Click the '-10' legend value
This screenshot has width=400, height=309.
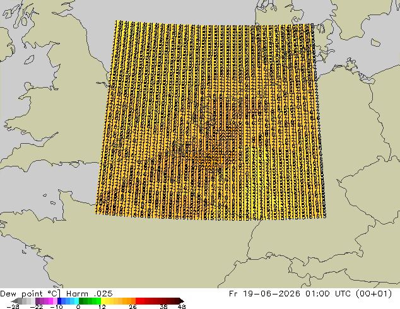pyautogui.click(x=57, y=306)
